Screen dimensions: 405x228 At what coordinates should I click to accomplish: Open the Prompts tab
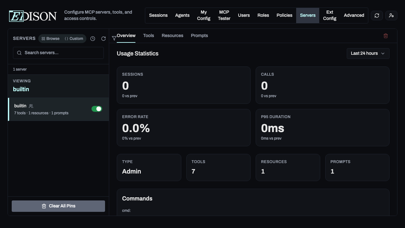(199, 35)
